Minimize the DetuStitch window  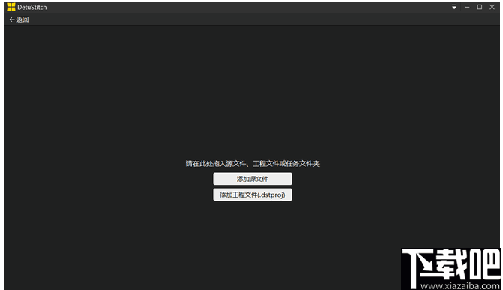click(x=467, y=7)
